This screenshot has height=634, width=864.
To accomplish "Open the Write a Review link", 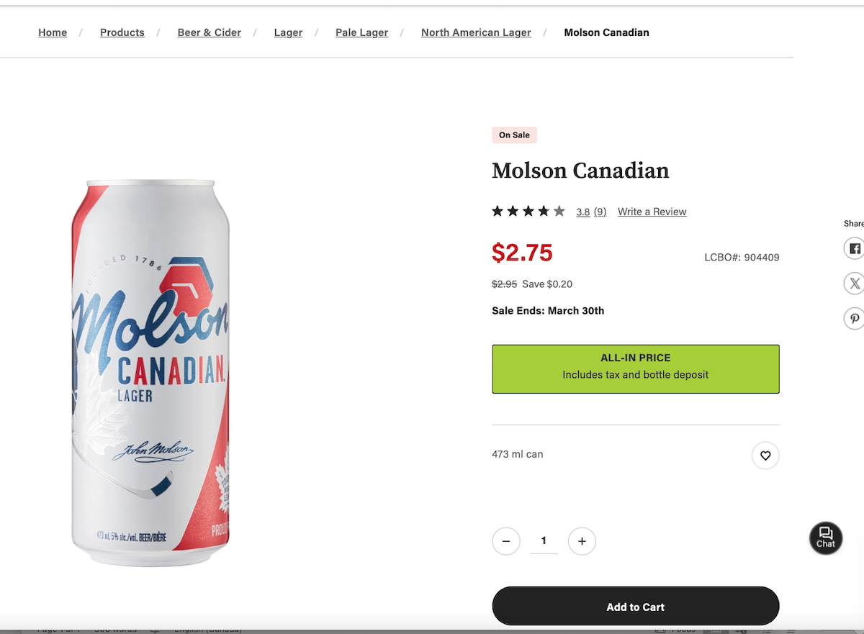I will [652, 212].
